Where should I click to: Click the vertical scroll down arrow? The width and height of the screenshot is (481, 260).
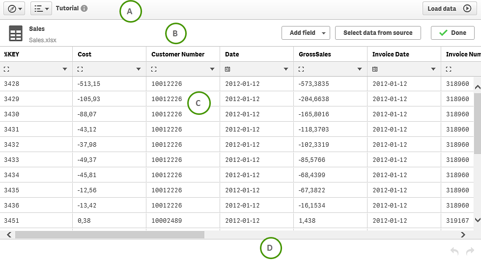tap(477, 220)
